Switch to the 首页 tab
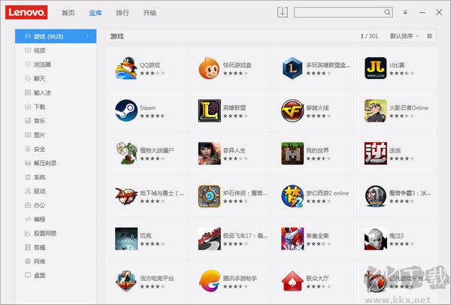 pyautogui.click(x=68, y=13)
